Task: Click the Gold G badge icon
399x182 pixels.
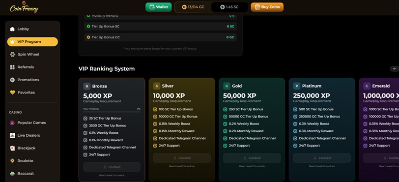Action: click(x=227, y=86)
